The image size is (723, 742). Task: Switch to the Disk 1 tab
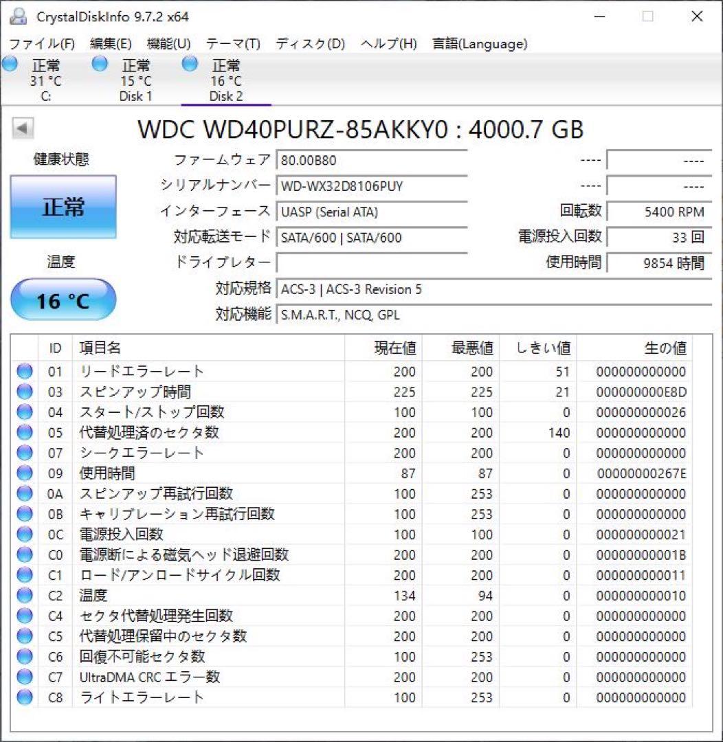[135, 80]
